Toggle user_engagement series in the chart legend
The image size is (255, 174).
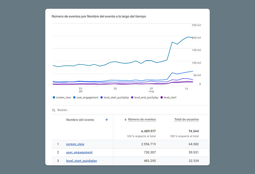(x=86, y=97)
